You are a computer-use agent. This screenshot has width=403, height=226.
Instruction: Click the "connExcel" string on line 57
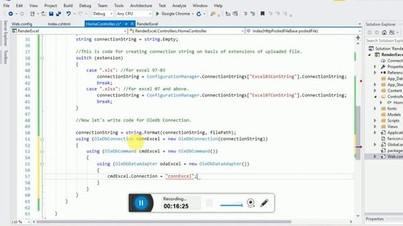click(x=179, y=176)
